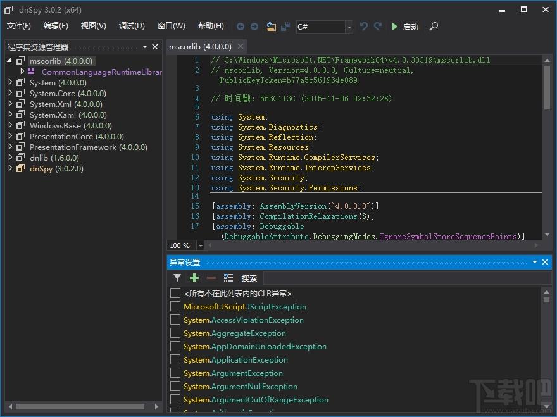This screenshot has height=417, width=557.
Task: Click the mscorlib assembly icon in tree
Action: pos(21,61)
